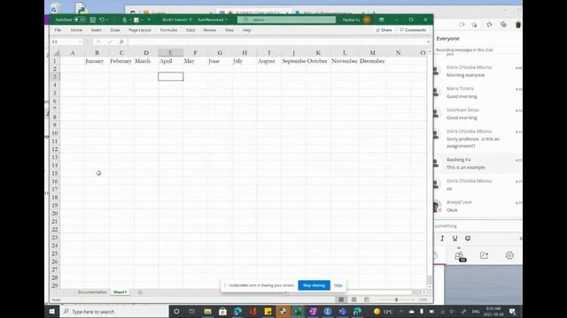Click the Comments button in Excel

(x=414, y=30)
